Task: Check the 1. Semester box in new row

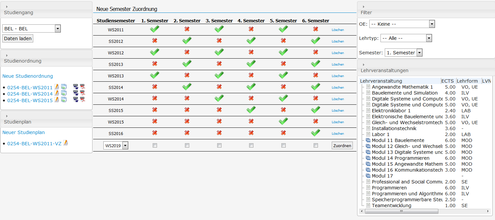Action: click(155, 145)
